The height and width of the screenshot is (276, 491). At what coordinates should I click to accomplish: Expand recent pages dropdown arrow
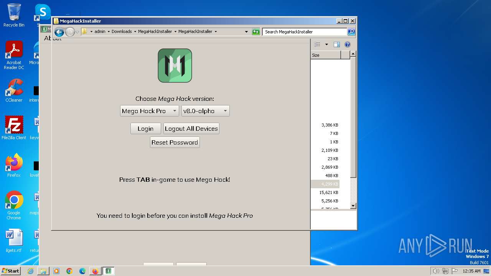[77, 32]
